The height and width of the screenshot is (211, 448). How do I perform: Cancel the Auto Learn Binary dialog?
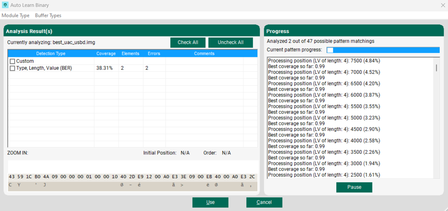pos(264,202)
